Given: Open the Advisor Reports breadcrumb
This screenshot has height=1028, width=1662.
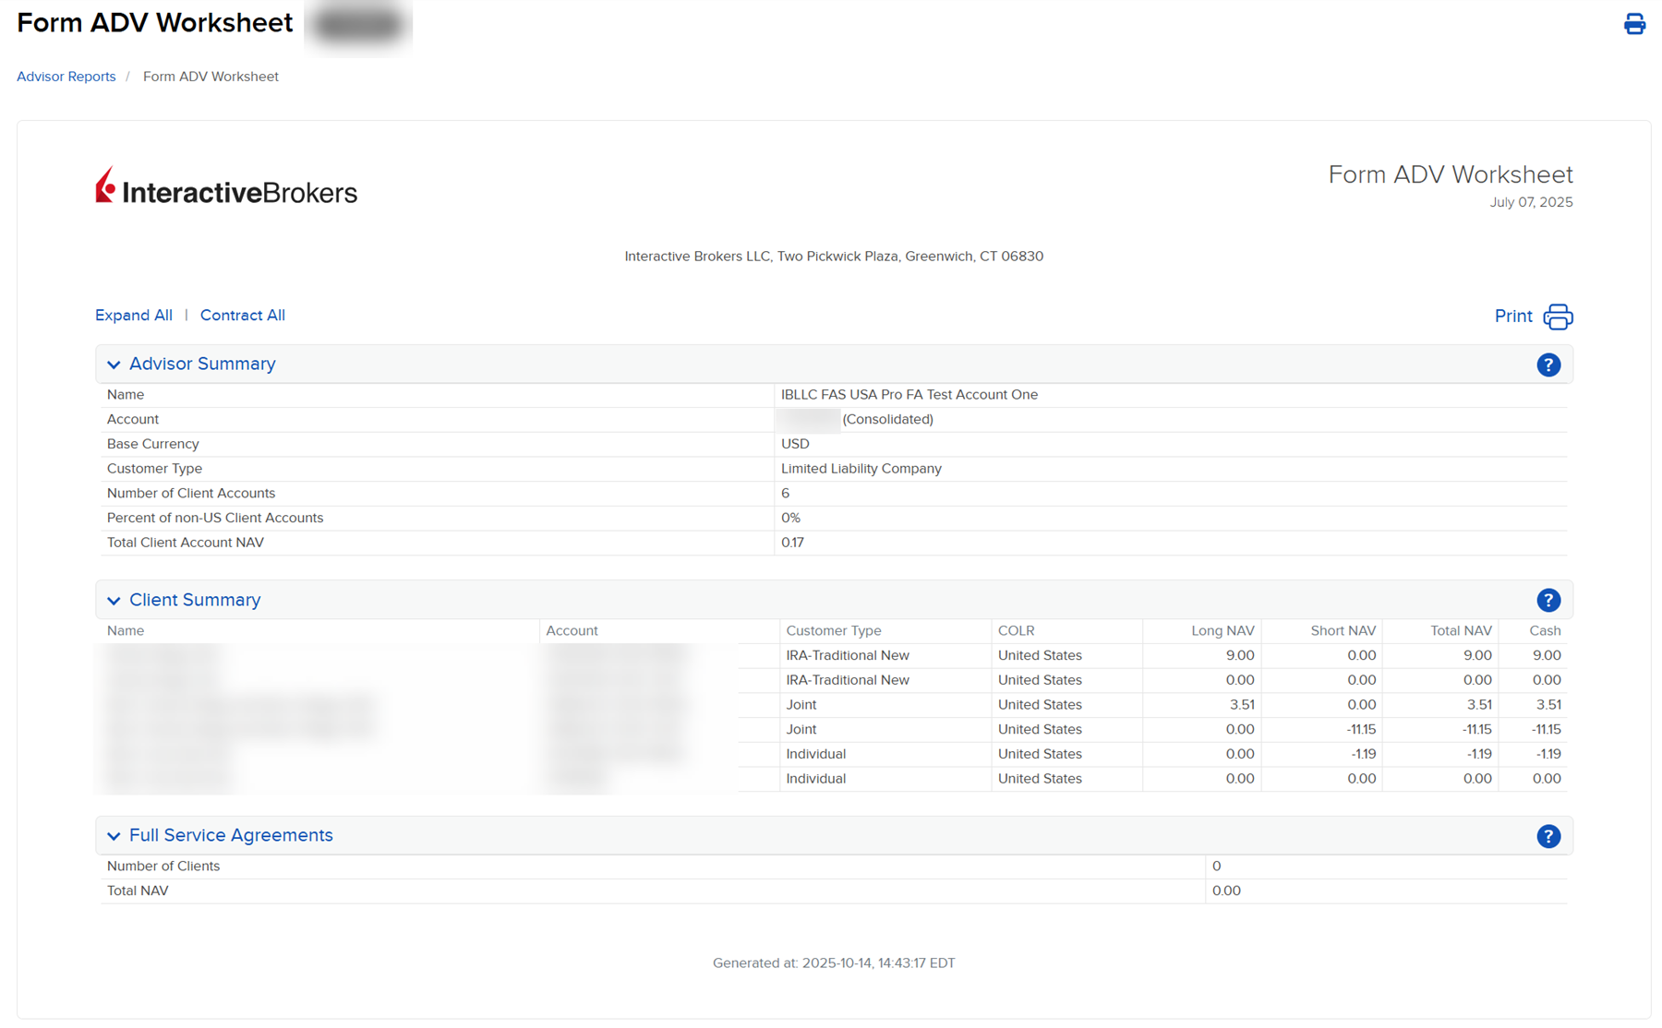Looking at the screenshot, I should (x=66, y=77).
